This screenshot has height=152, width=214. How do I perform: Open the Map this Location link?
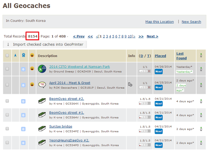click(159, 22)
